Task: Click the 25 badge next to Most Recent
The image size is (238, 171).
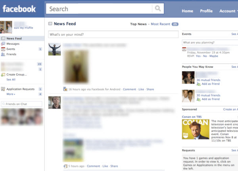Action: click(x=175, y=24)
